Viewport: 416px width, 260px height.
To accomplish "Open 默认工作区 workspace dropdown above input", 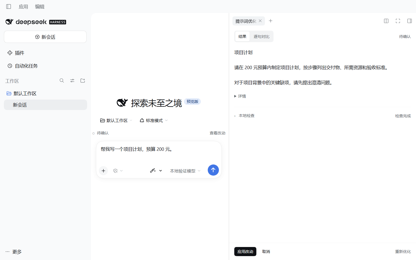I will tap(116, 120).
